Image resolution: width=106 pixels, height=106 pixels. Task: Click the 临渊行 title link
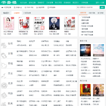coord(67,32)
